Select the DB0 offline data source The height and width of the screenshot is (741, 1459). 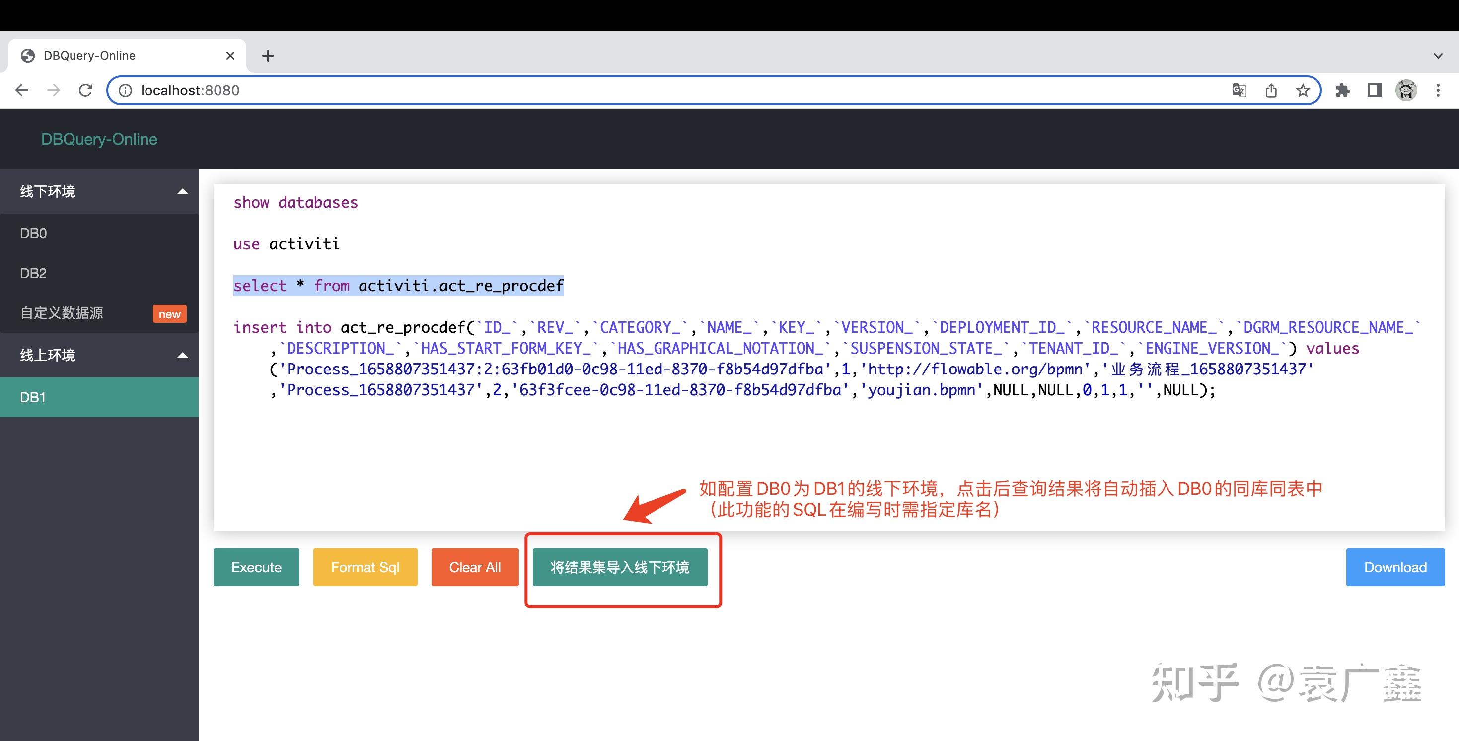click(33, 233)
